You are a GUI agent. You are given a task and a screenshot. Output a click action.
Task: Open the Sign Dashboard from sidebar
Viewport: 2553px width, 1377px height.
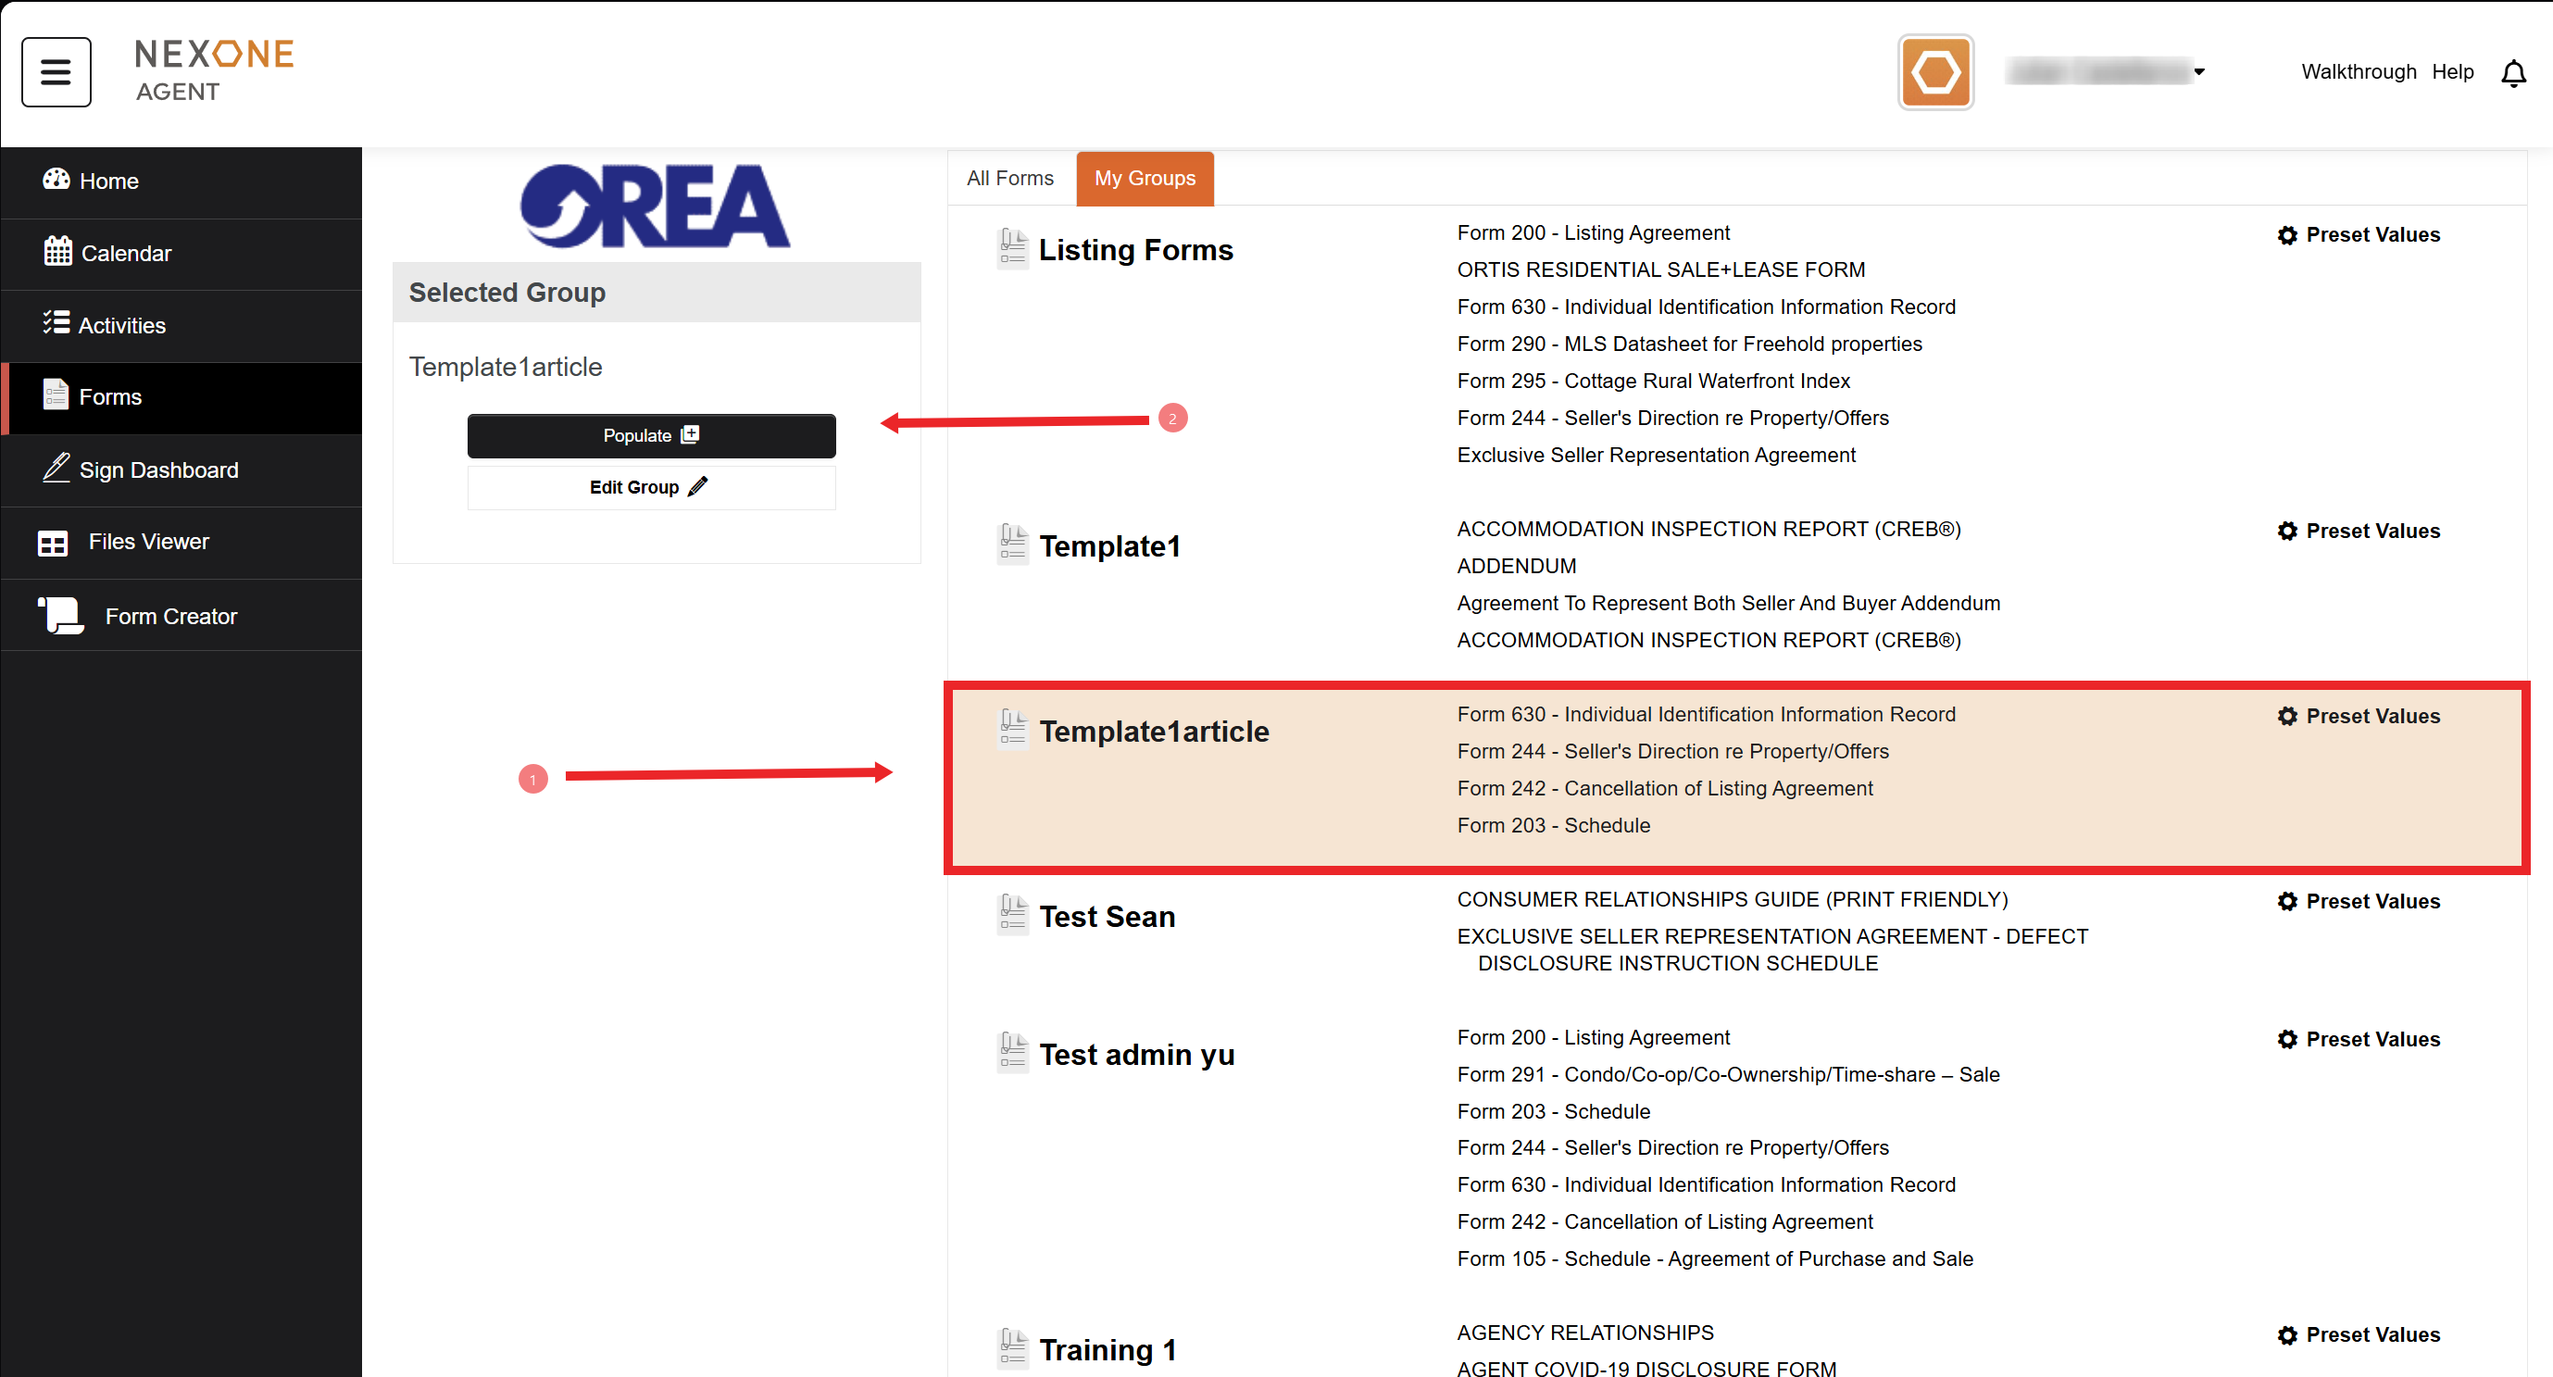pyautogui.click(x=157, y=469)
